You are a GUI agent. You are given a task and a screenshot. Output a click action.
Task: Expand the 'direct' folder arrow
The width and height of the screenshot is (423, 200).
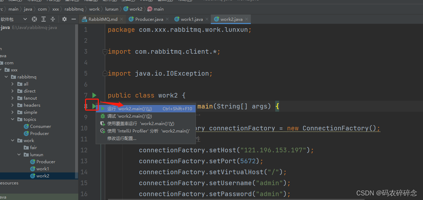point(12,91)
